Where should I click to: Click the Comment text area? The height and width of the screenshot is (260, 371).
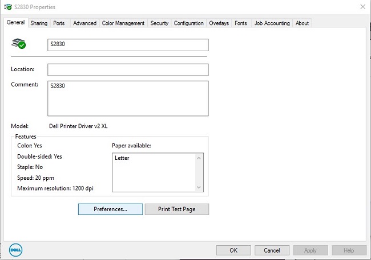tap(128, 98)
